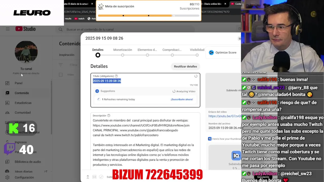
Task: Switch to the Inspiración tab
Action: coord(67,55)
